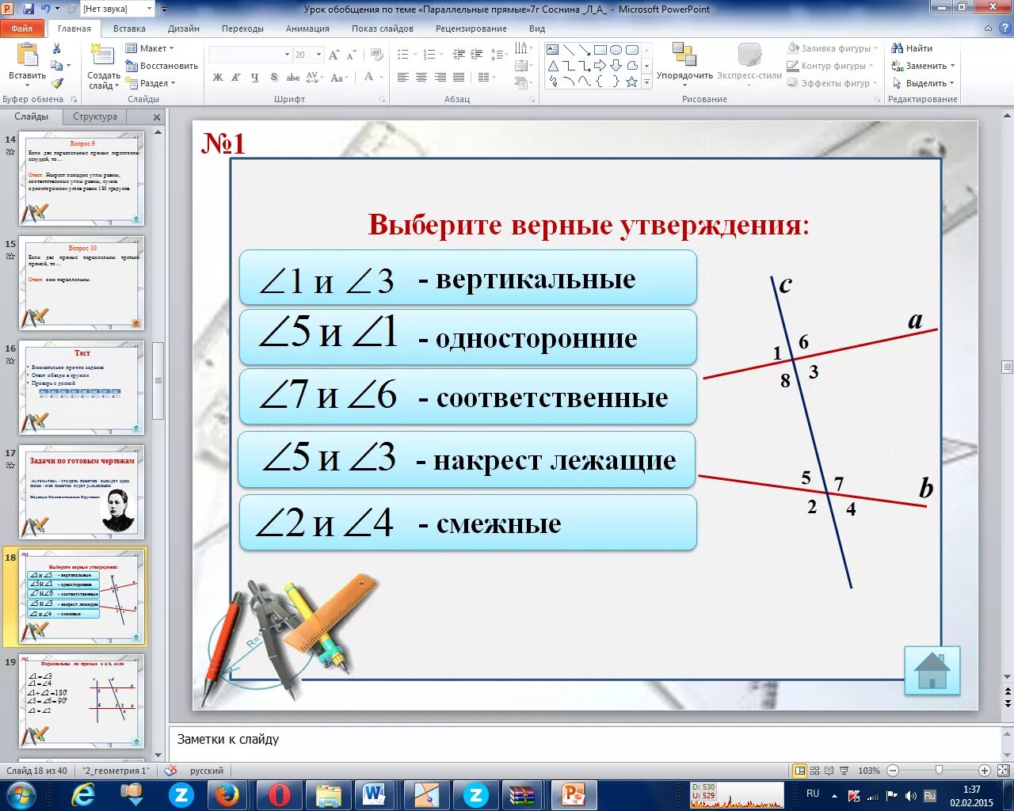Toggle italic К formatting
Image resolution: width=1014 pixels, height=811 pixels.
tap(236, 77)
